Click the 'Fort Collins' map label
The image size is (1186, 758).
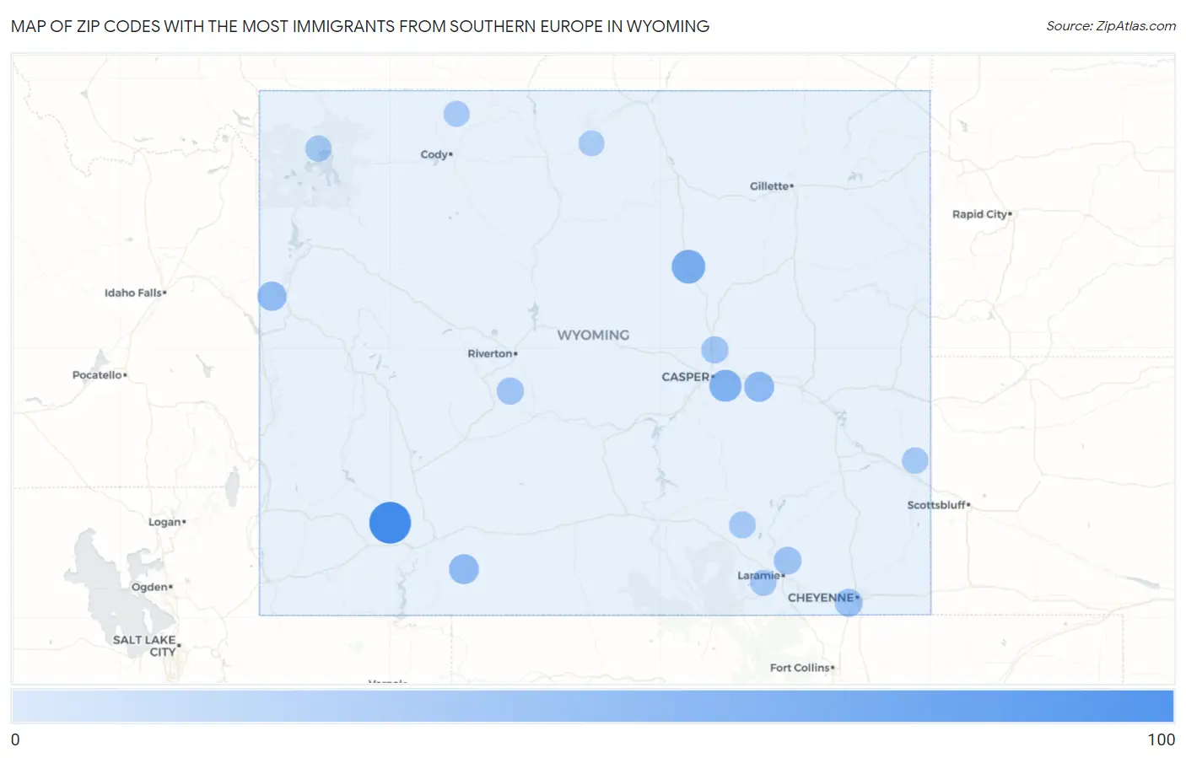[x=800, y=668]
